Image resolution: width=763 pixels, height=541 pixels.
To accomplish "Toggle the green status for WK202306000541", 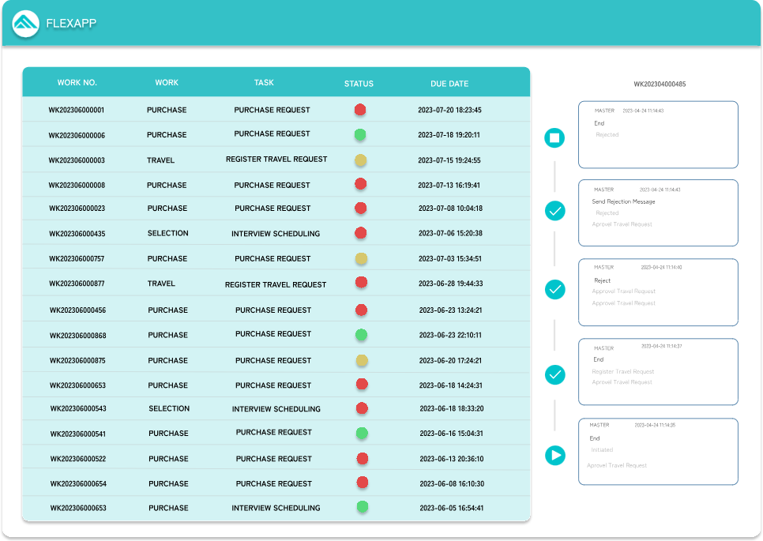I will tap(361, 433).
